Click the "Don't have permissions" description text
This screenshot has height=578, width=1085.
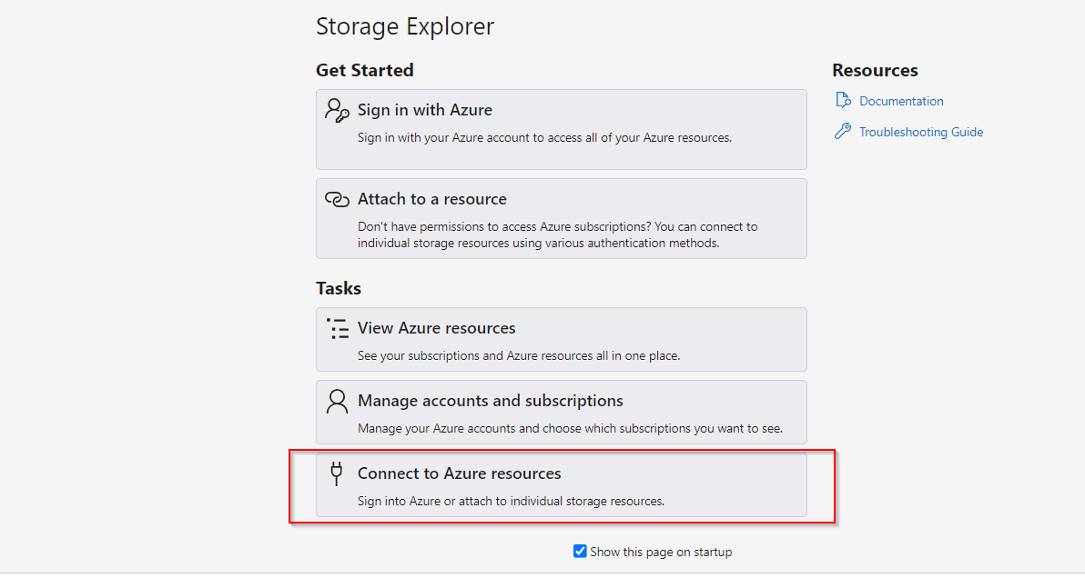(558, 234)
